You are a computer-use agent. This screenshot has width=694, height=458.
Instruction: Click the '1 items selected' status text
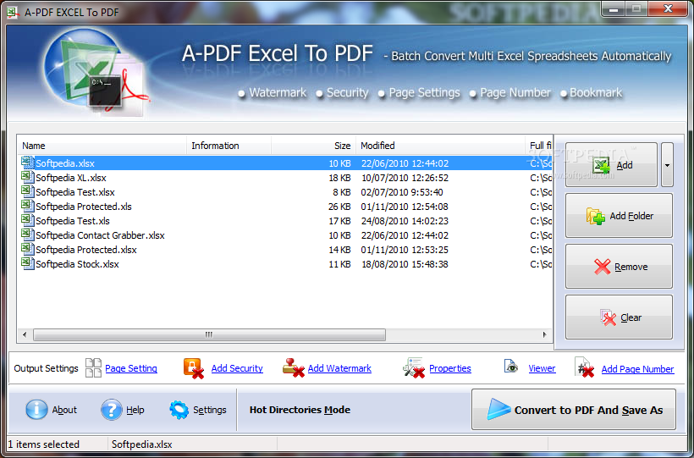coord(43,444)
